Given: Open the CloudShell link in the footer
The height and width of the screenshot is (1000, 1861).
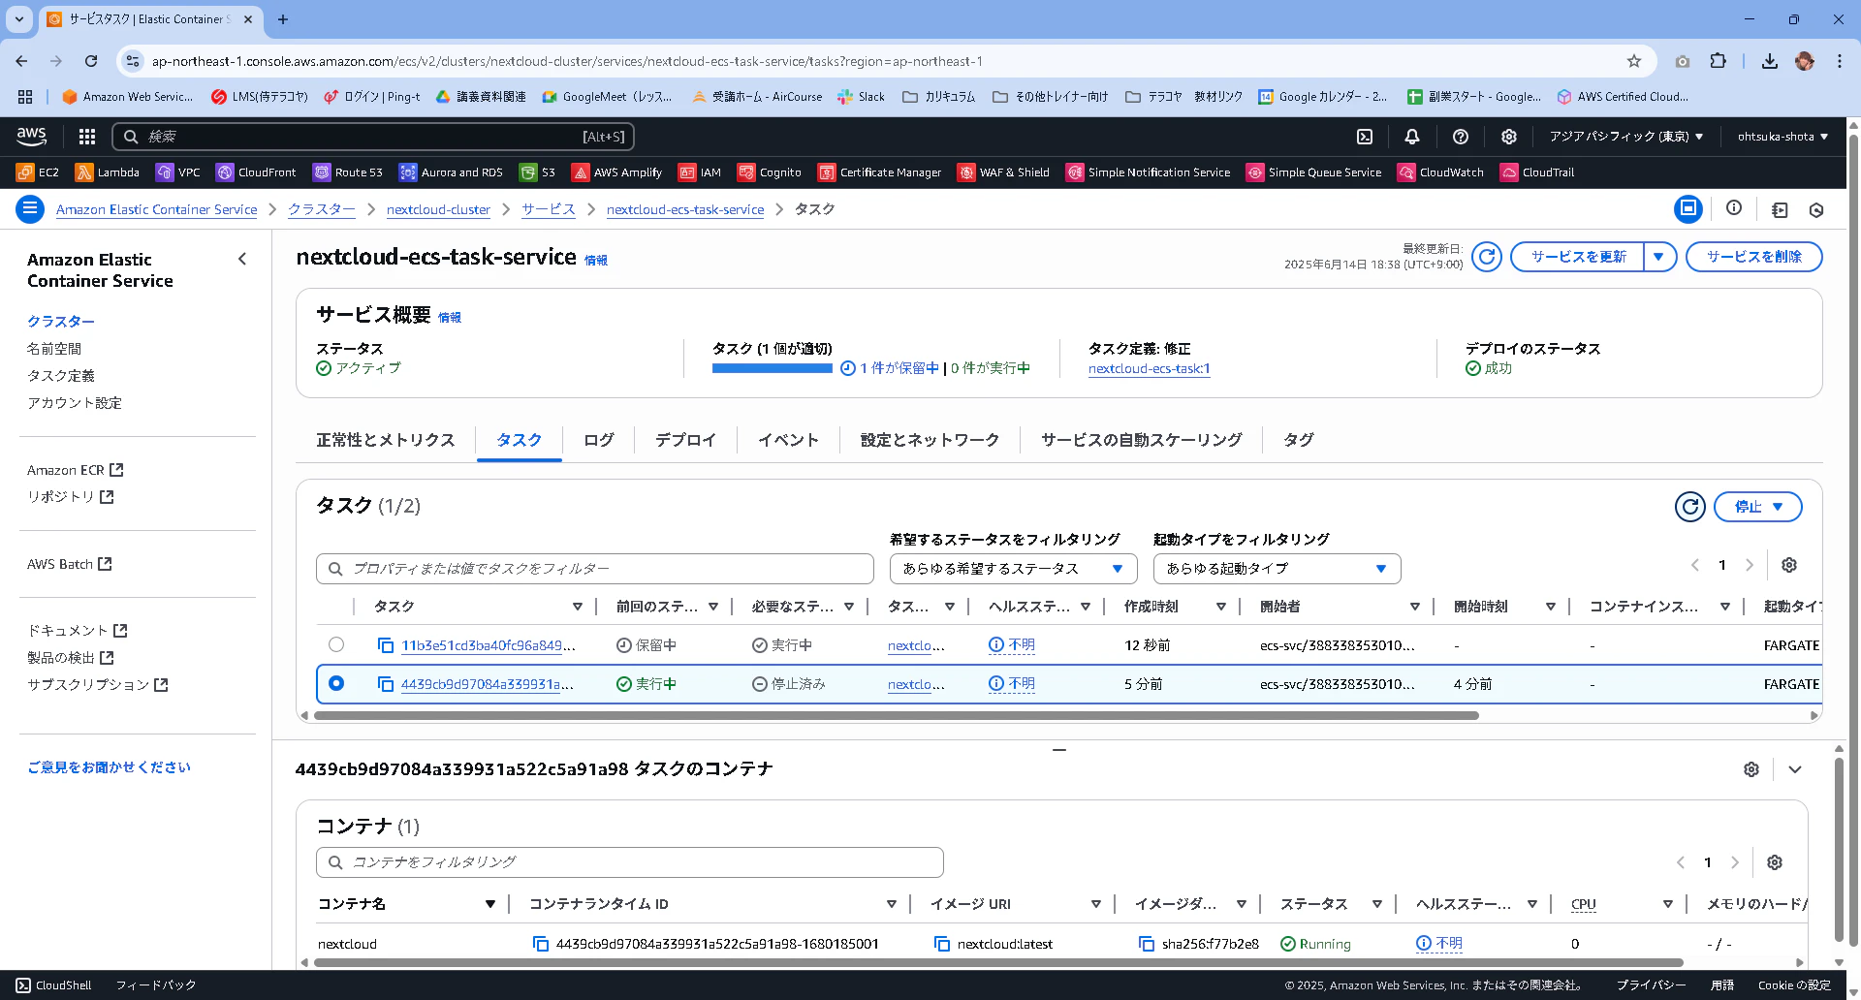Looking at the screenshot, I should (x=53, y=985).
